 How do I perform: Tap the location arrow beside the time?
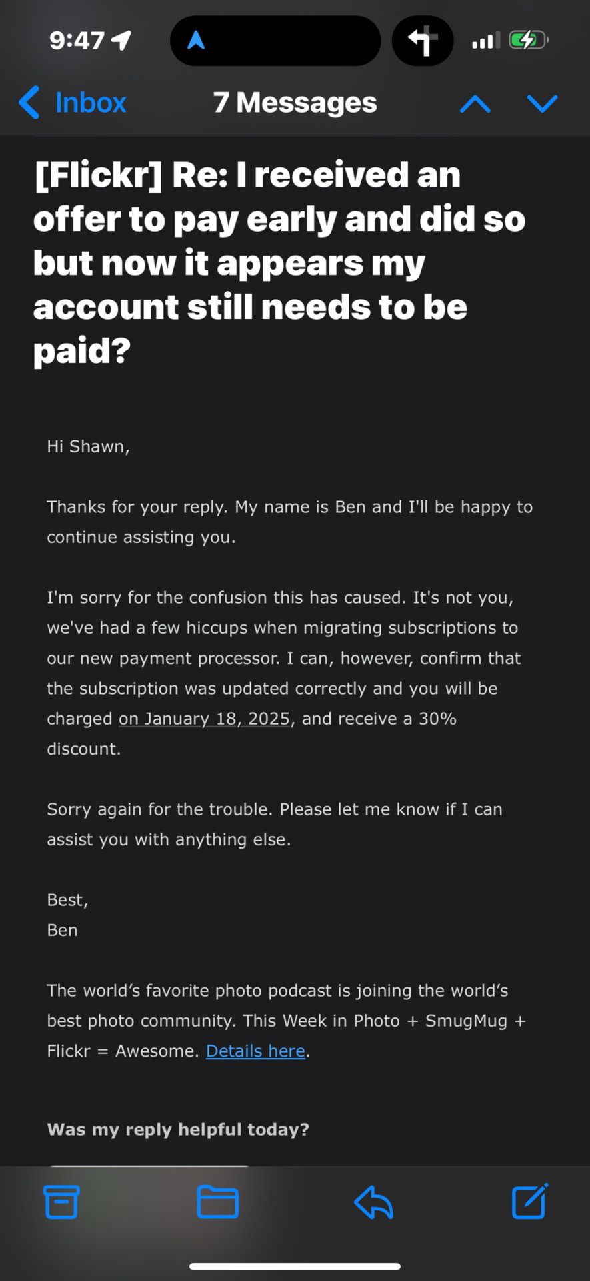(121, 41)
